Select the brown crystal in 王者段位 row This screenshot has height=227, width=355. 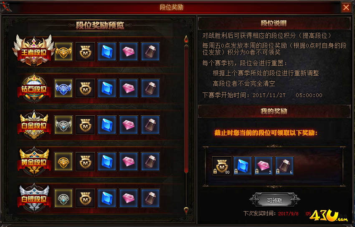click(150, 52)
